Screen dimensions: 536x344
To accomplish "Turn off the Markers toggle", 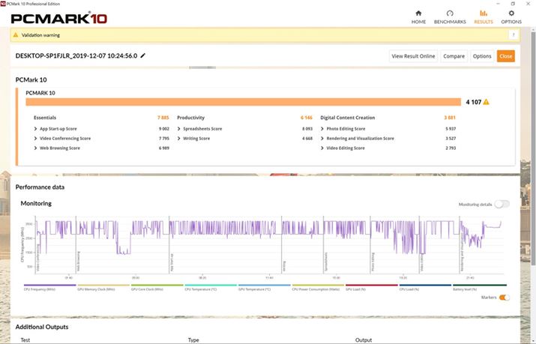I will pyautogui.click(x=504, y=298).
